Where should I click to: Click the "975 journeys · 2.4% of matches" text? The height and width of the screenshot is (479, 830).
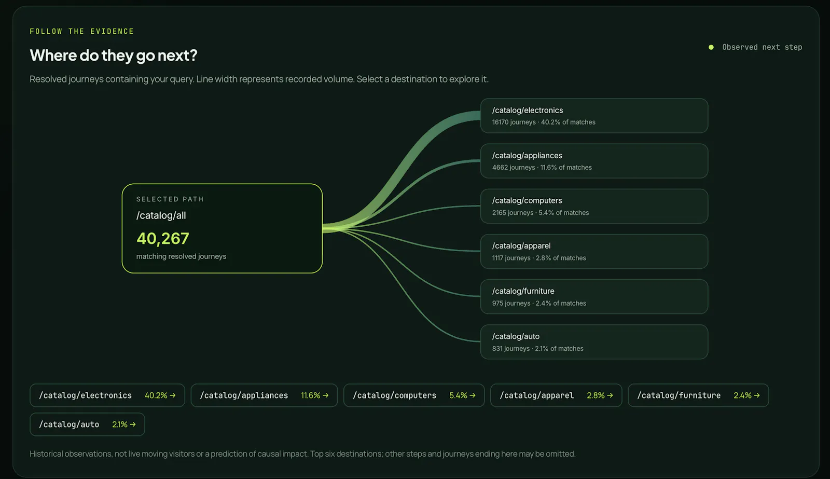tap(539, 303)
